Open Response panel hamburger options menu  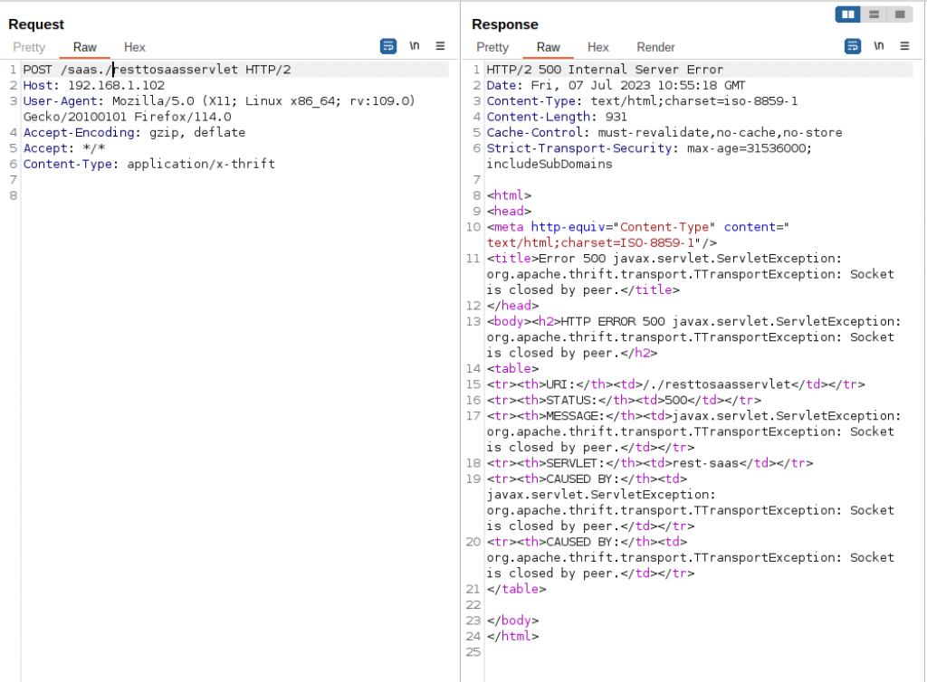tap(903, 46)
